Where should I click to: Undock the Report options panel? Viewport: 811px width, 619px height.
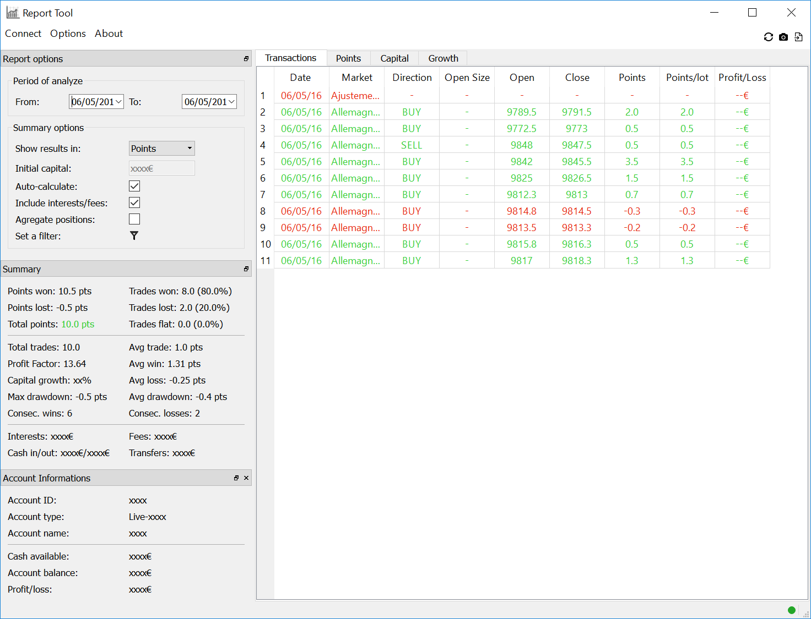[246, 59]
